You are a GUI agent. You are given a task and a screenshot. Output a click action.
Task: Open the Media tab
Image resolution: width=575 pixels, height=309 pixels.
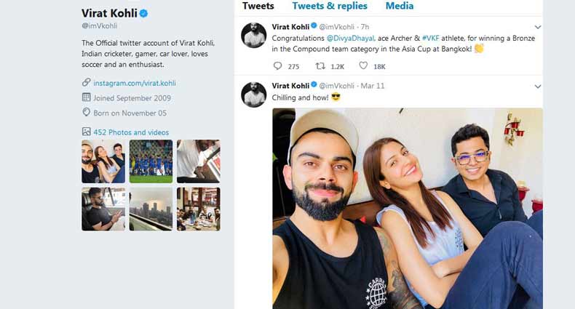tap(400, 7)
